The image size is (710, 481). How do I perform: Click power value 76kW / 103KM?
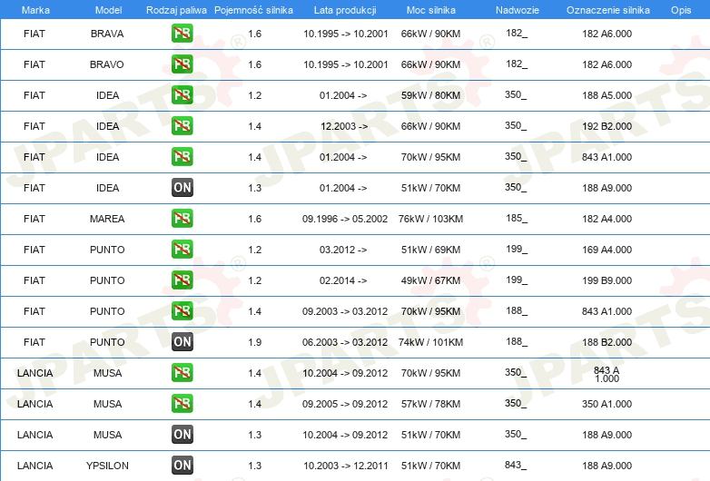tap(430, 219)
